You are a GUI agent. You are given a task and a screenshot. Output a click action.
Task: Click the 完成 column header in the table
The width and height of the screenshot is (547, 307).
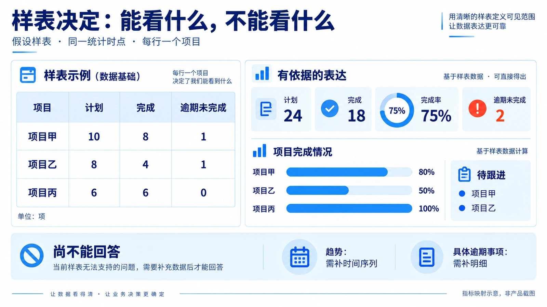[x=146, y=108]
